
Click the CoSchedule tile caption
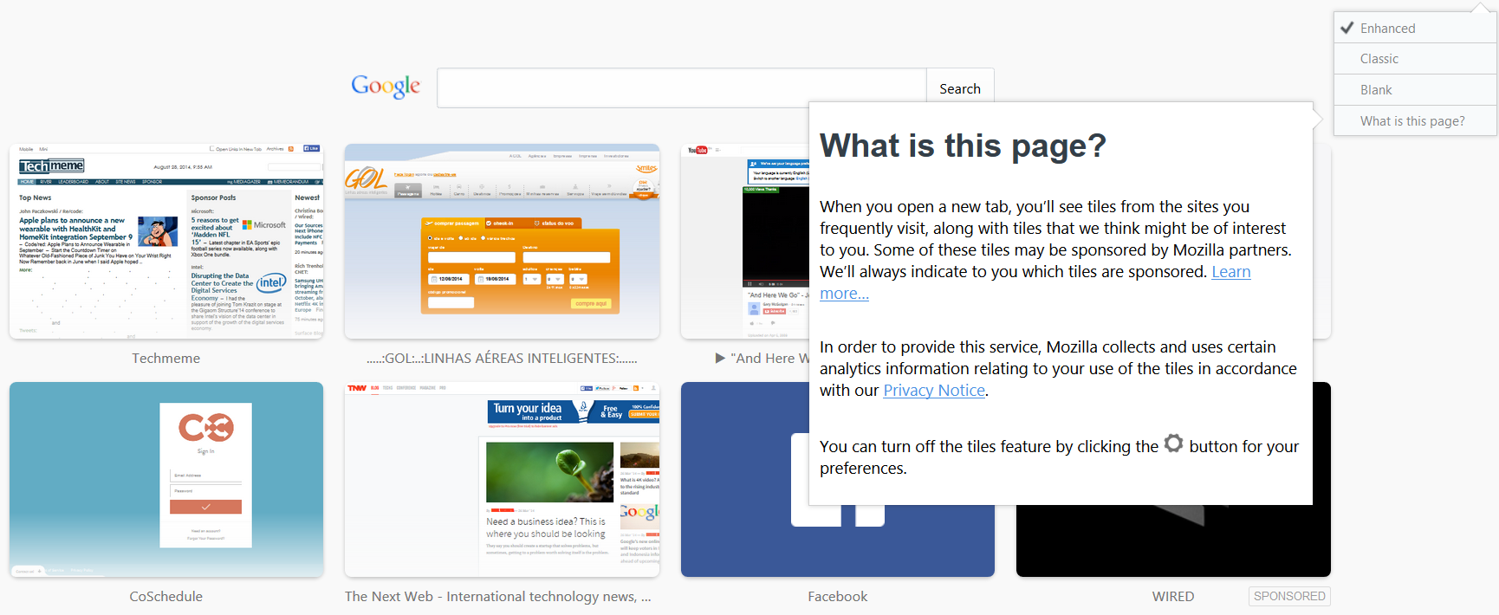point(166,597)
